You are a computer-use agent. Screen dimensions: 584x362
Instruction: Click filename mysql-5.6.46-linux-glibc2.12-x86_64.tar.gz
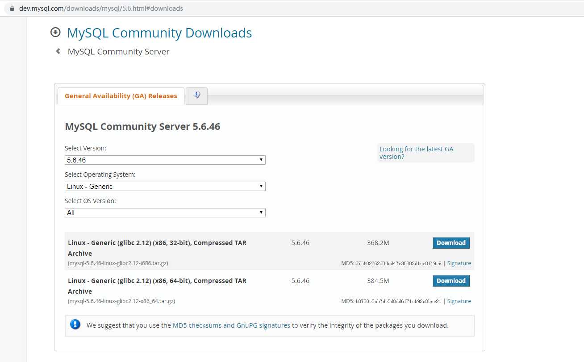(x=121, y=301)
